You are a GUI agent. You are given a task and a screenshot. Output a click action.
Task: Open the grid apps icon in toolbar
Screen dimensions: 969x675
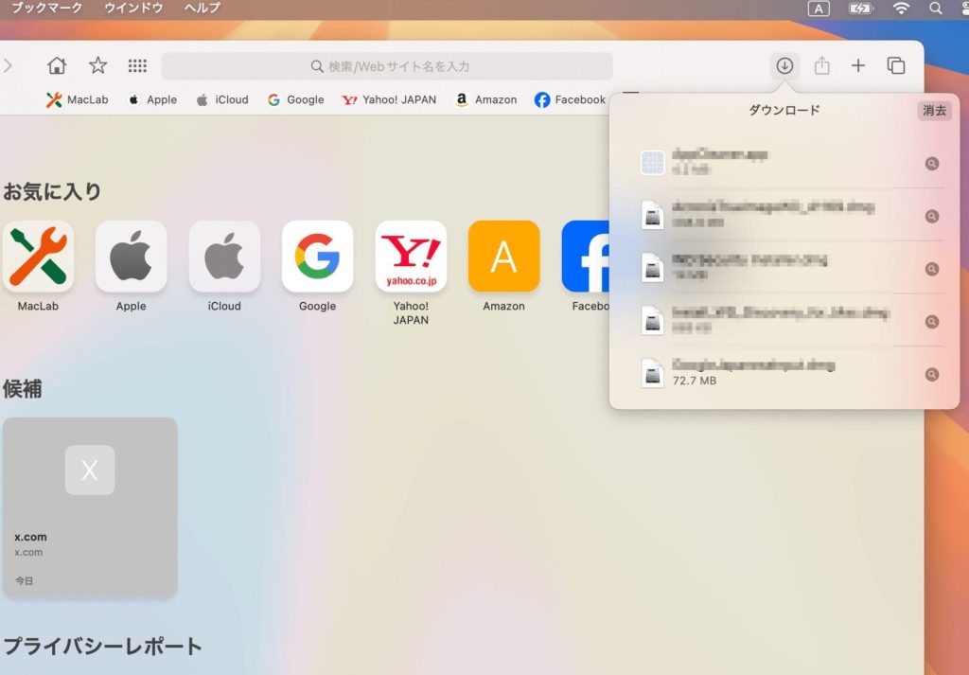pyautogui.click(x=137, y=65)
